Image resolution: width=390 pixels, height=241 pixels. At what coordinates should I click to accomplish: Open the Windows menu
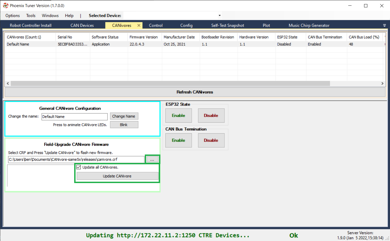click(50, 16)
